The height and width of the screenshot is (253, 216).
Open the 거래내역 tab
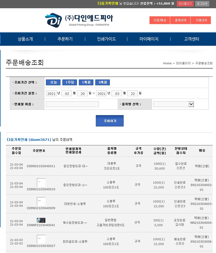[201, 20]
